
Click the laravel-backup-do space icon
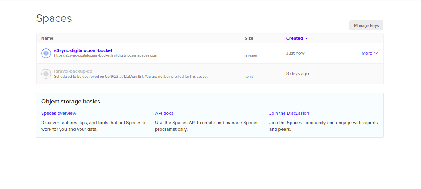[46, 74]
